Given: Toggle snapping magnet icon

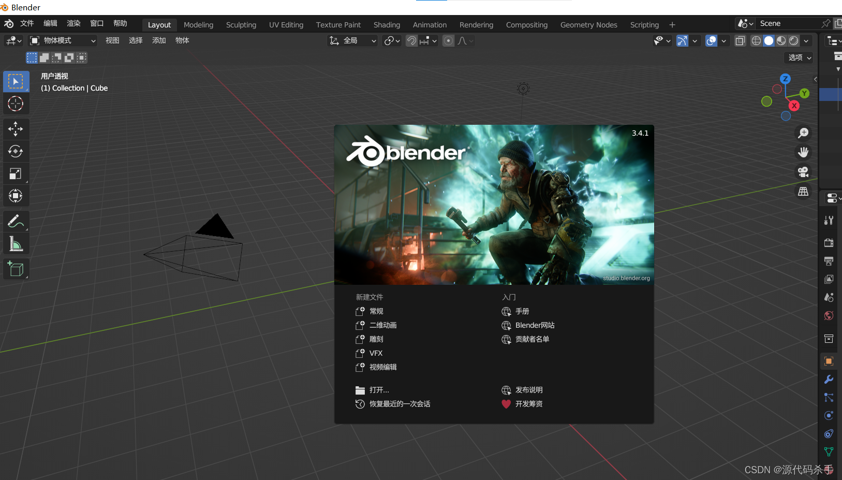Looking at the screenshot, I should point(411,41).
